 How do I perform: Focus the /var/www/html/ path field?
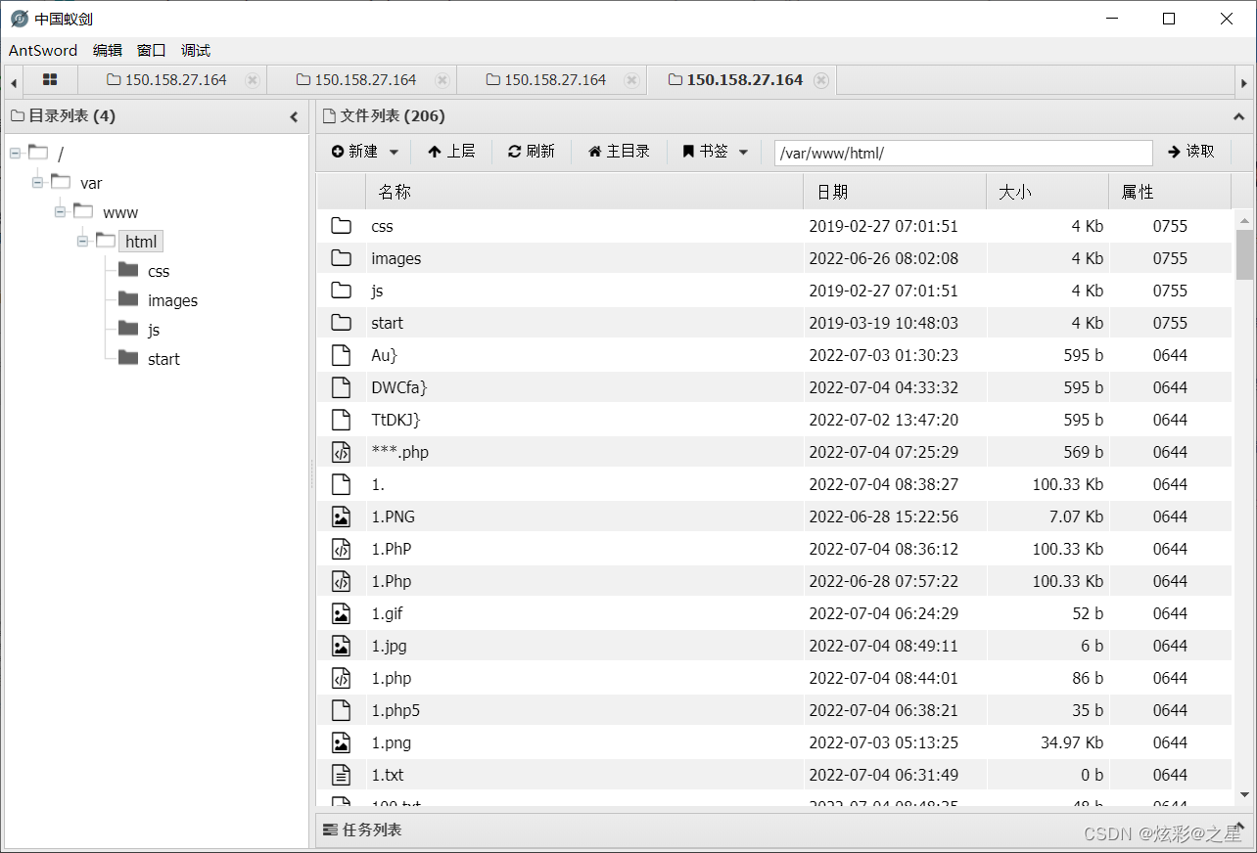963,153
